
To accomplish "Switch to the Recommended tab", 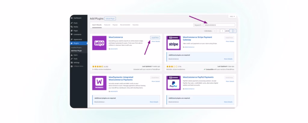I will click(x=125, y=25).
